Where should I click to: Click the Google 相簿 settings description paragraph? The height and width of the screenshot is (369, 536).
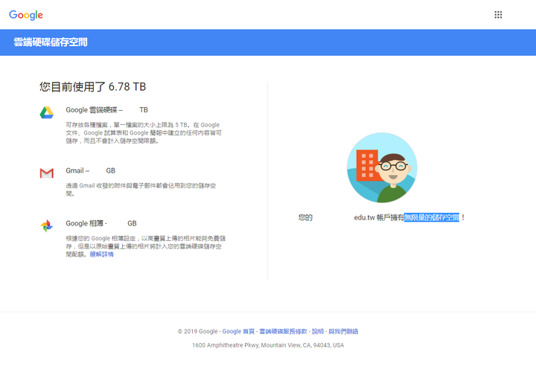click(146, 246)
